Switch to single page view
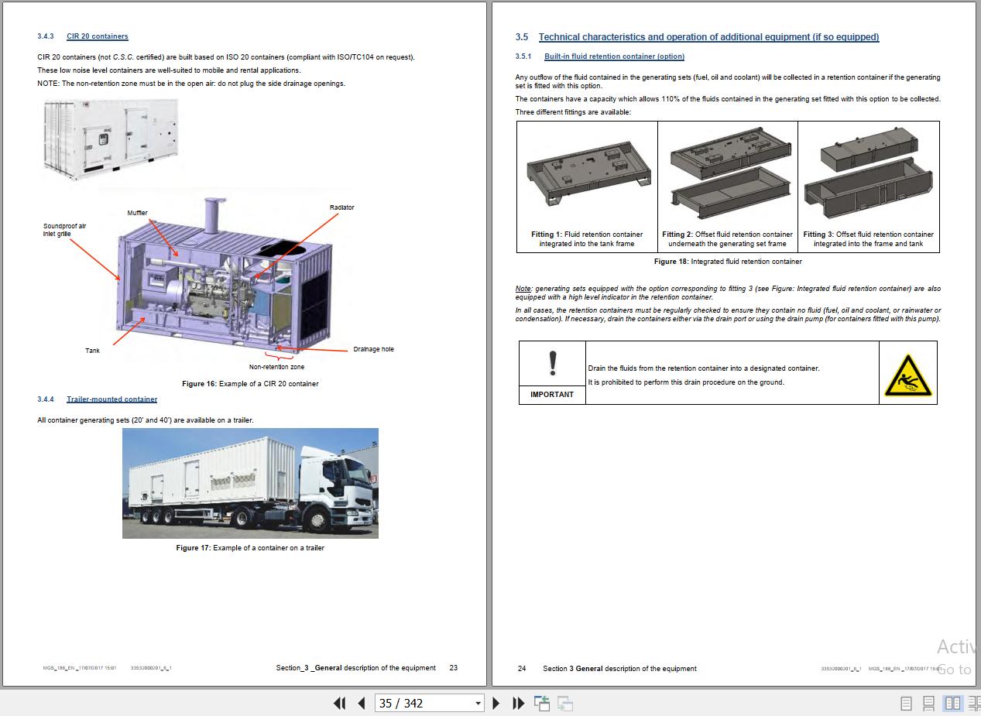The height and width of the screenshot is (716, 981). click(x=907, y=703)
